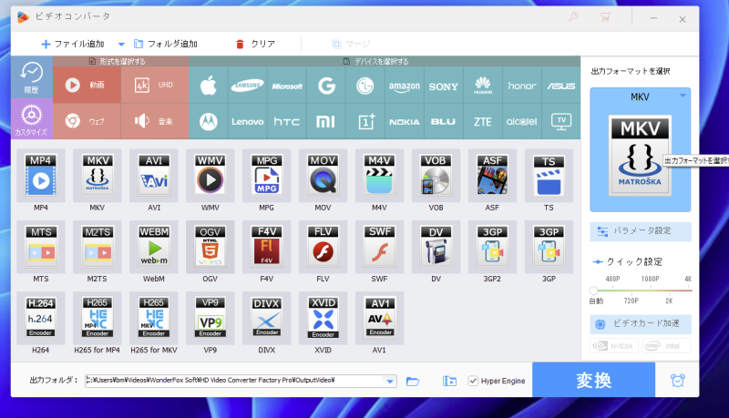Open the Apple device presets

coord(208,87)
